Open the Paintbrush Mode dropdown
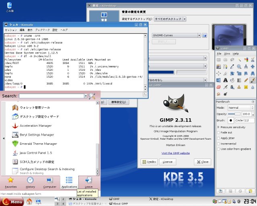This screenshot has width=257, height=206. coord(241,107)
